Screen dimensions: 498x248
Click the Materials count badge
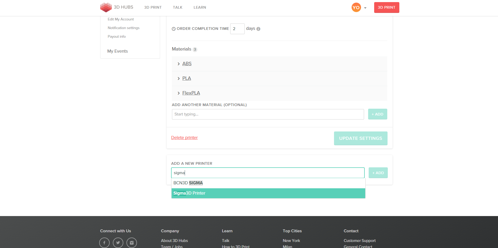pos(195,49)
